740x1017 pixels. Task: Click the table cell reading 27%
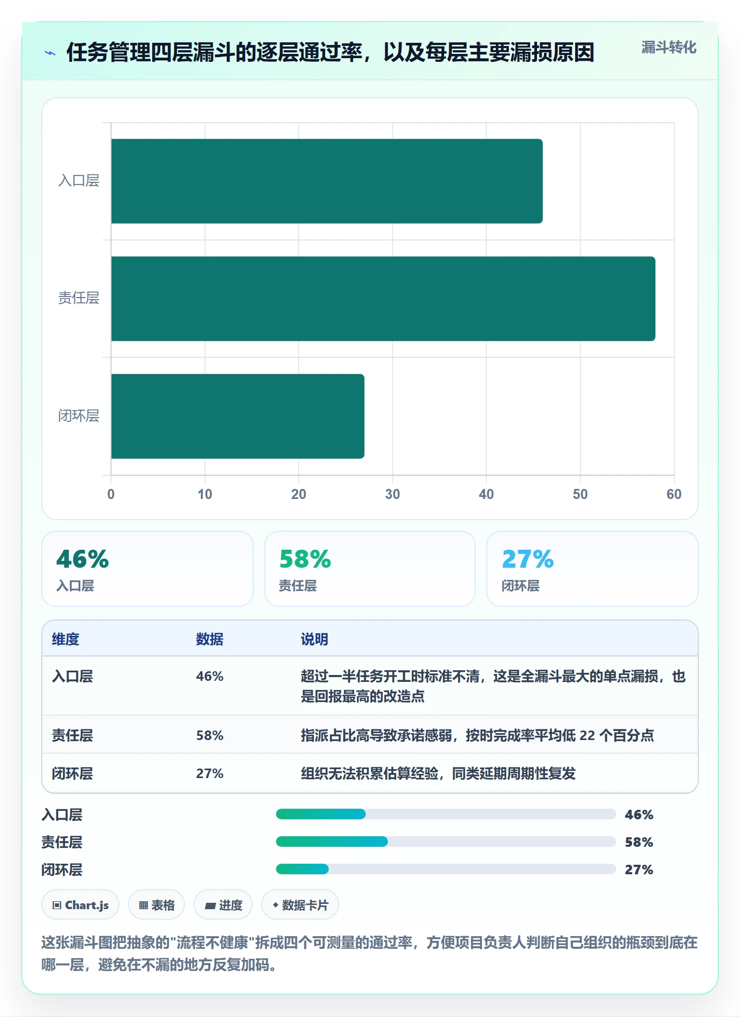[210, 773]
